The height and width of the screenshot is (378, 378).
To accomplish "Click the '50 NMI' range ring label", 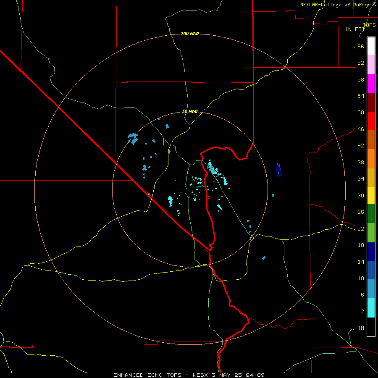I will click(190, 111).
